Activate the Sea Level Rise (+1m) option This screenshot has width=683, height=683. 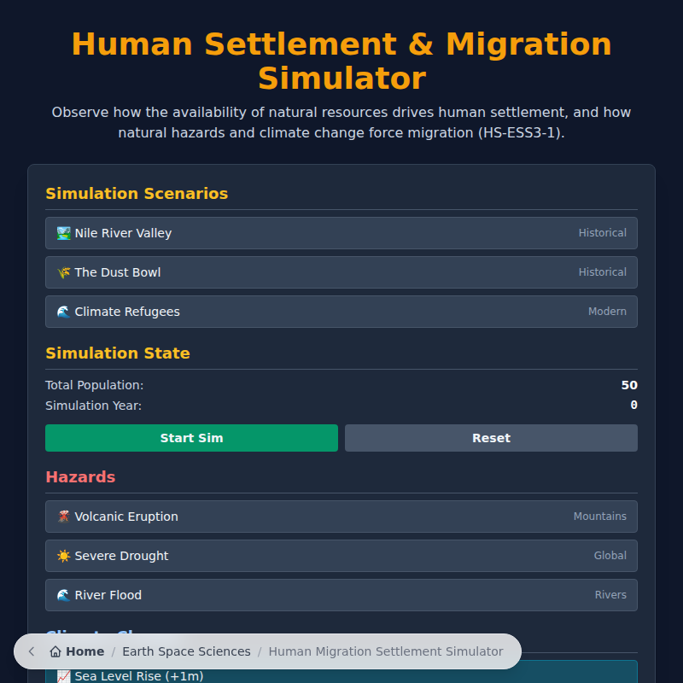click(x=341, y=675)
